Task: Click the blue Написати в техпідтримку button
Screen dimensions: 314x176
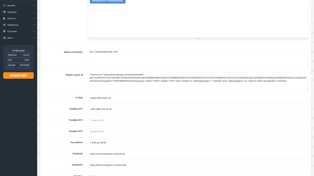Action: click(x=108, y=1)
